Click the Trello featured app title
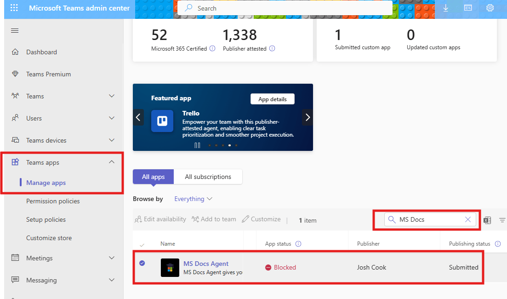This screenshot has width=507, height=299. (191, 113)
